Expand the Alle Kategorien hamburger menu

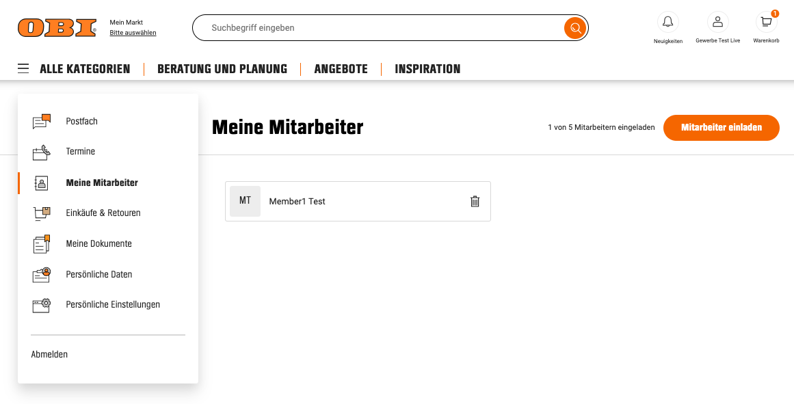23,69
